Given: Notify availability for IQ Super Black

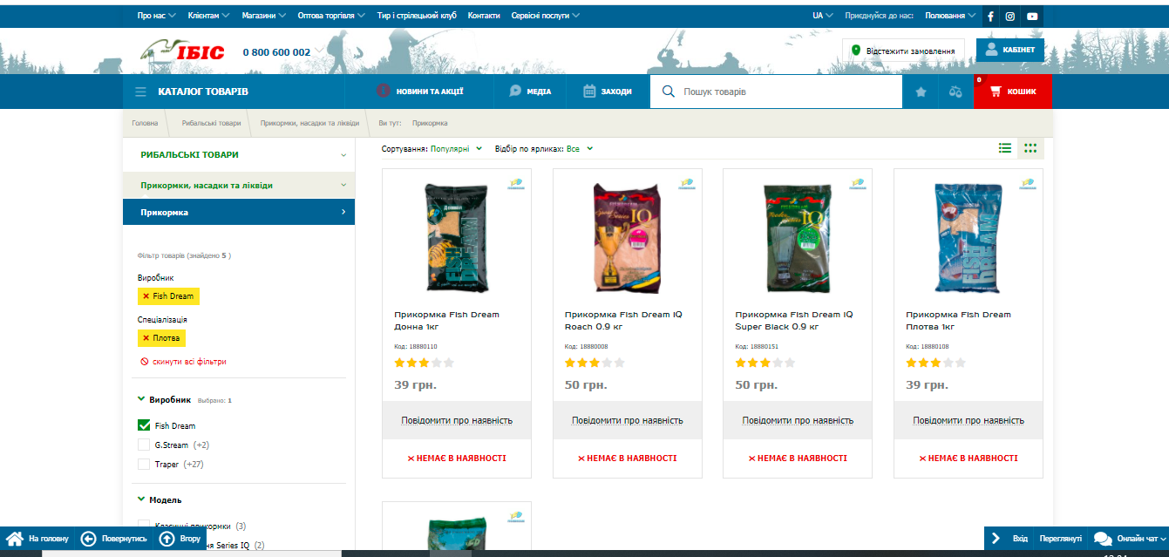Looking at the screenshot, I should coord(798,420).
